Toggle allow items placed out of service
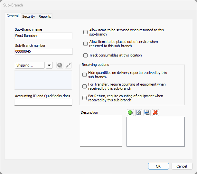 pyautogui.click(x=85, y=44)
